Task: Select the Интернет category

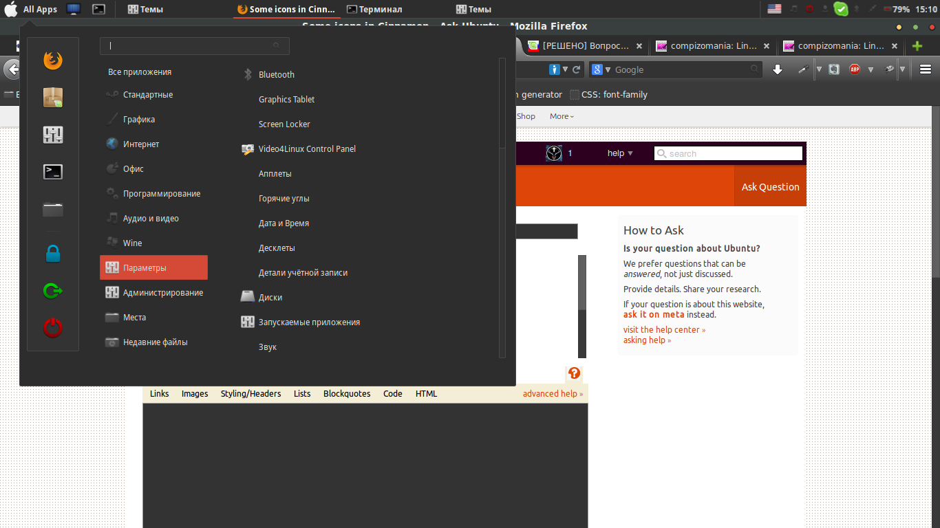Action: click(141, 144)
